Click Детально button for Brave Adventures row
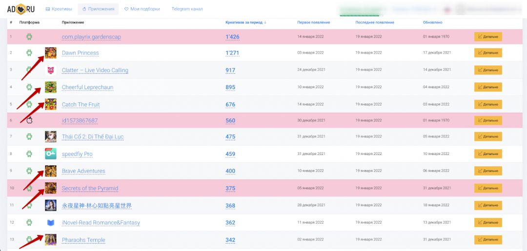Image resolution: width=527 pixels, height=251 pixels. pos(488,171)
